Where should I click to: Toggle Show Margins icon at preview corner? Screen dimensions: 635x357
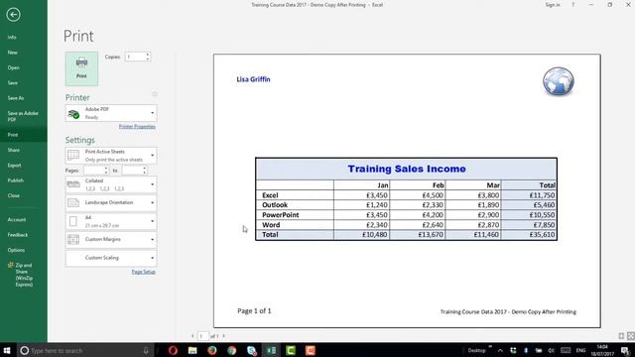point(622,336)
